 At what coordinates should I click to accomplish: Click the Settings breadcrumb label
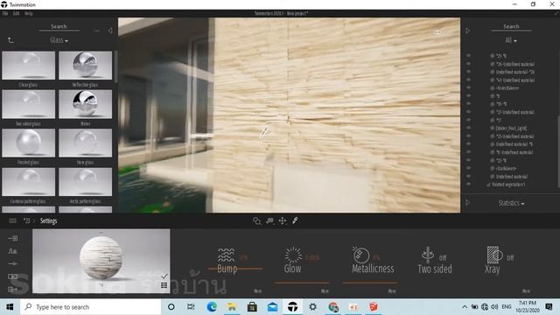coord(49,221)
